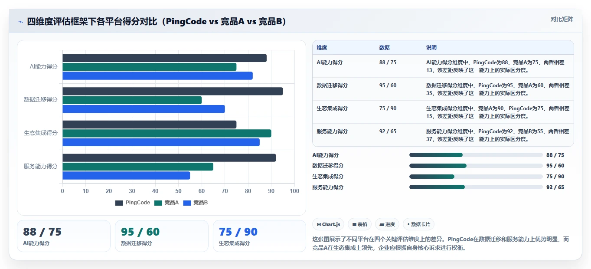This screenshot has width=591, height=269.
Task: Click the 数据迁移得分 progress bar
Action: [476, 166]
